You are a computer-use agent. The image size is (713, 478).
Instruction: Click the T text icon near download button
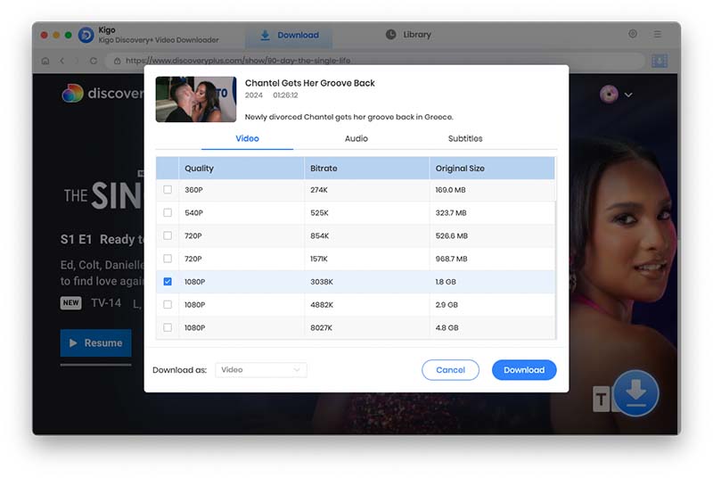pyautogui.click(x=601, y=400)
